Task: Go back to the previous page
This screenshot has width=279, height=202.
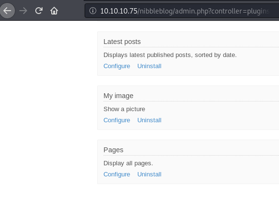Action: 7,11
